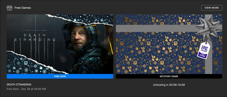227x97 pixels.
Task: Click the Free Games section heading
Action: click(23, 8)
